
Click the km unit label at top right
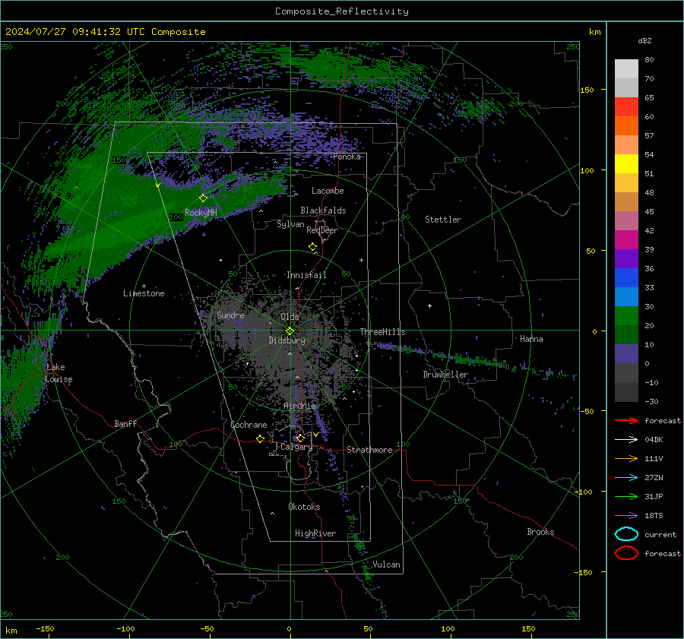coord(594,32)
